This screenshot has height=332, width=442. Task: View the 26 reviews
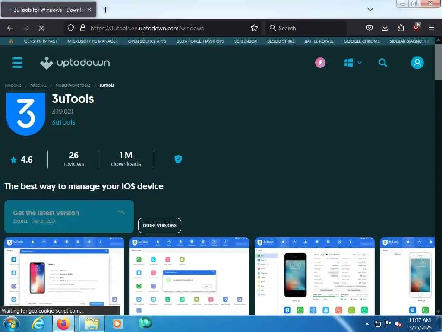[x=73, y=159]
